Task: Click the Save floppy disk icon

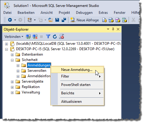Action: tap(57, 20)
